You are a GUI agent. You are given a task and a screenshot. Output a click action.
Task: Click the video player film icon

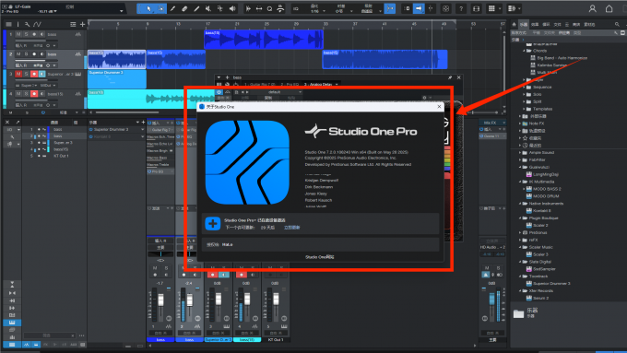(477, 8)
